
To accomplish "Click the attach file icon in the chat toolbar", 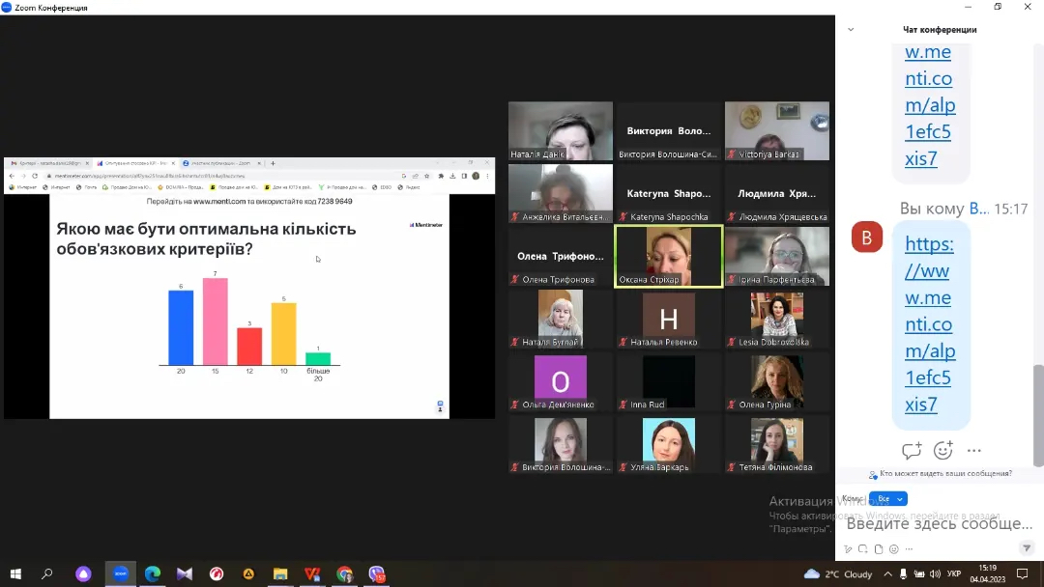I will tap(879, 549).
